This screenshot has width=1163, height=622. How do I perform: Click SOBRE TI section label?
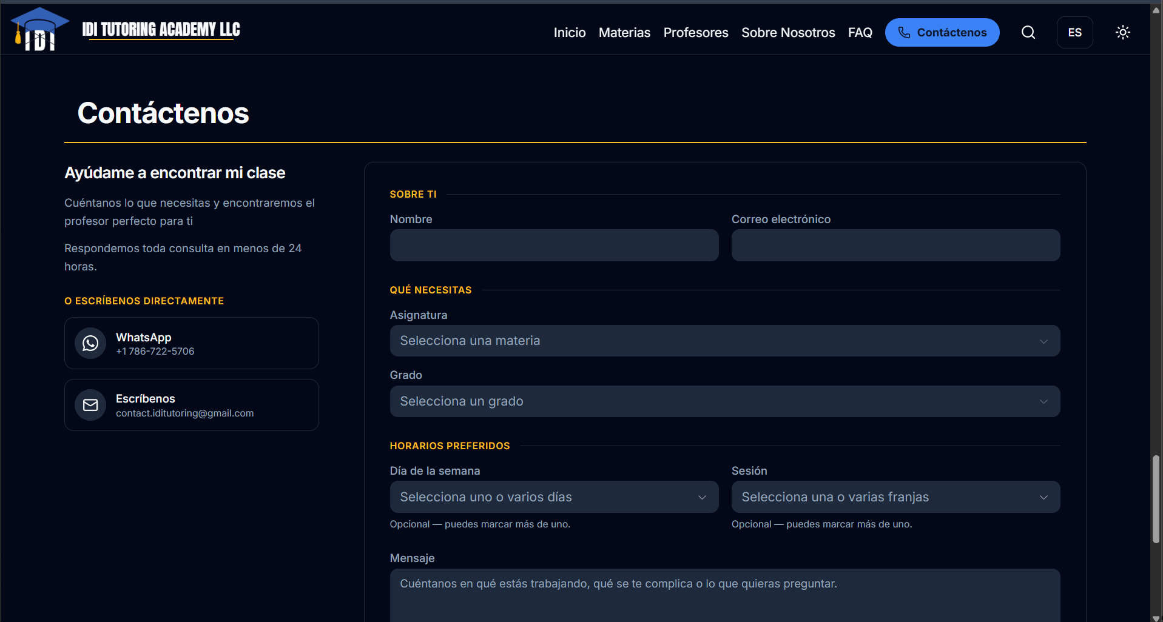coord(413,194)
